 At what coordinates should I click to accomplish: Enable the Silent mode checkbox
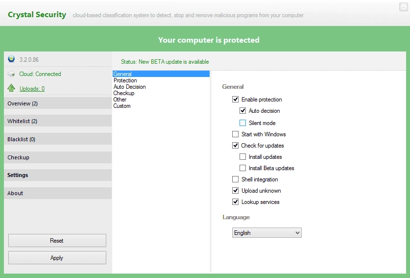pyautogui.click(x=242, y=123)
